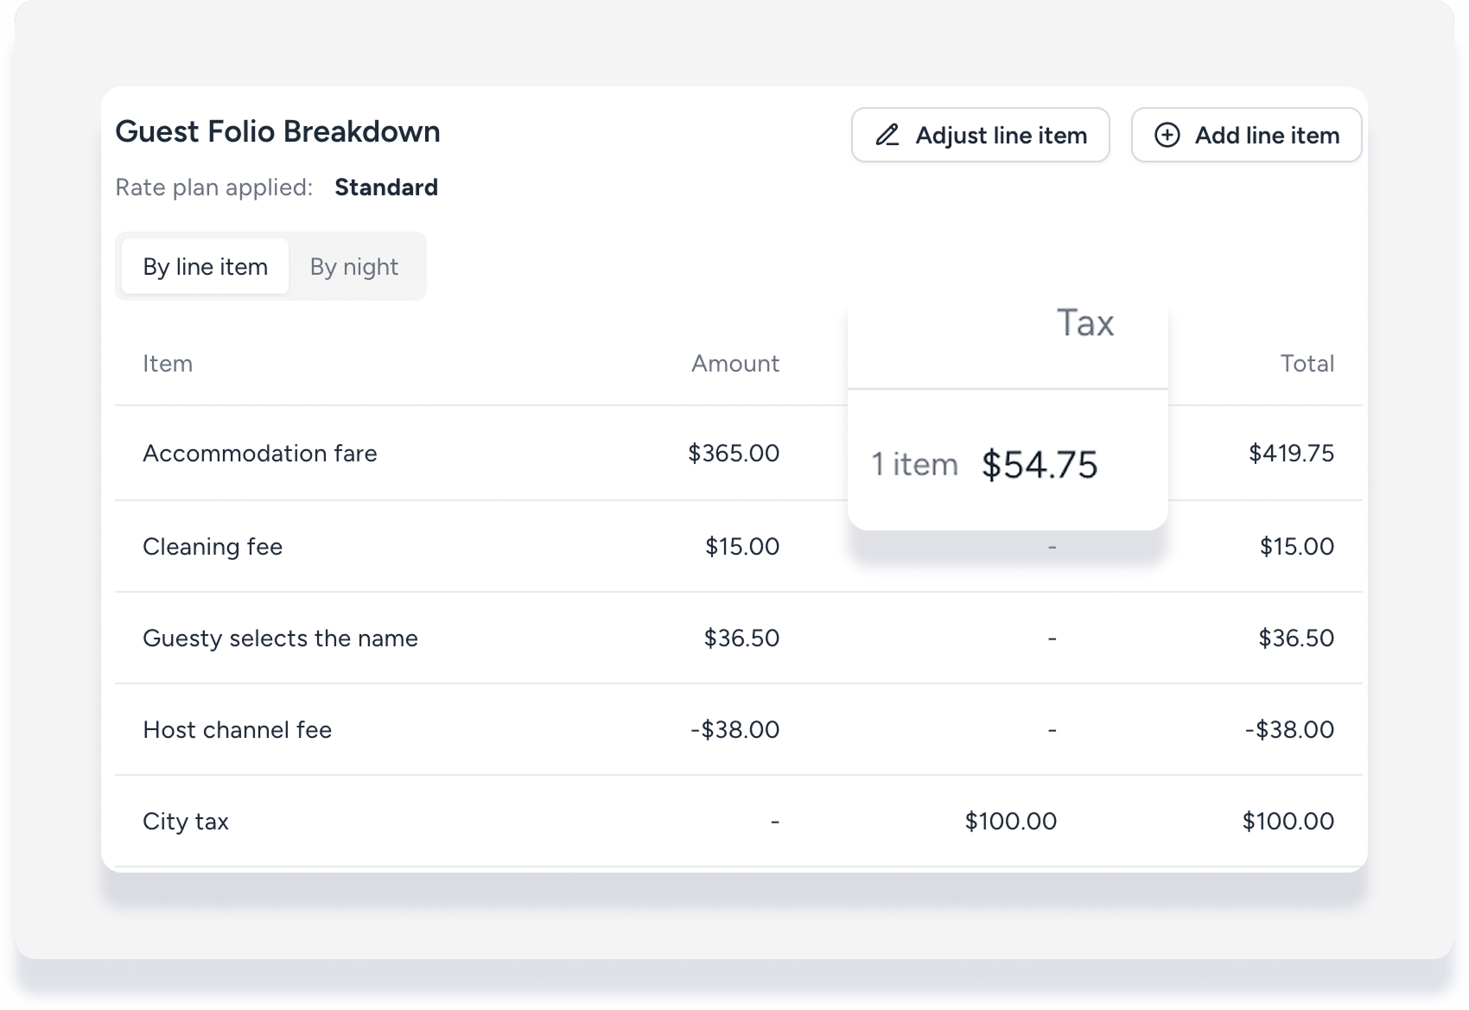The height and width of the screenshot is (1010, 1469).
Task: Click Add line item button
Action: [x=1246, y=135]
